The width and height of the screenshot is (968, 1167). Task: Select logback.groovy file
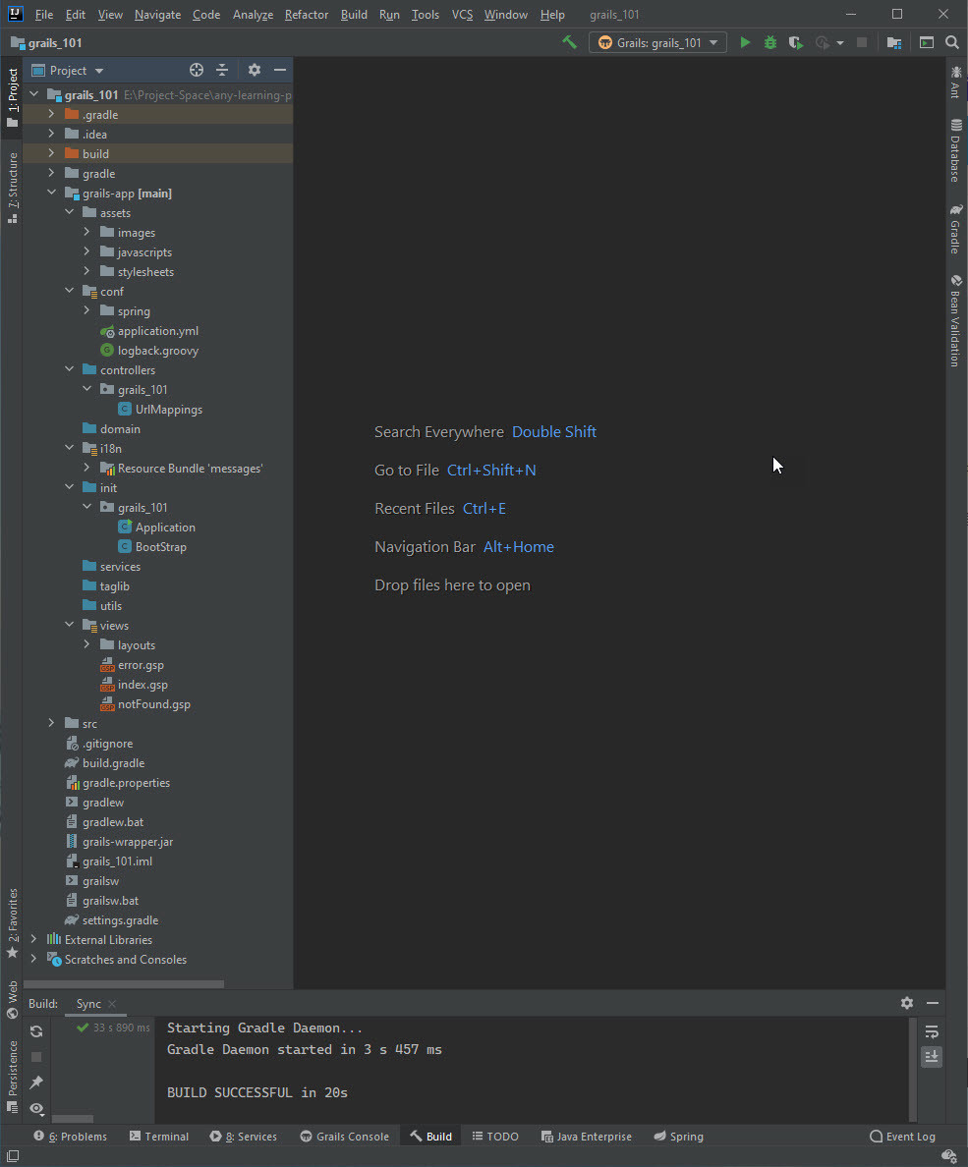pos(158,350)
